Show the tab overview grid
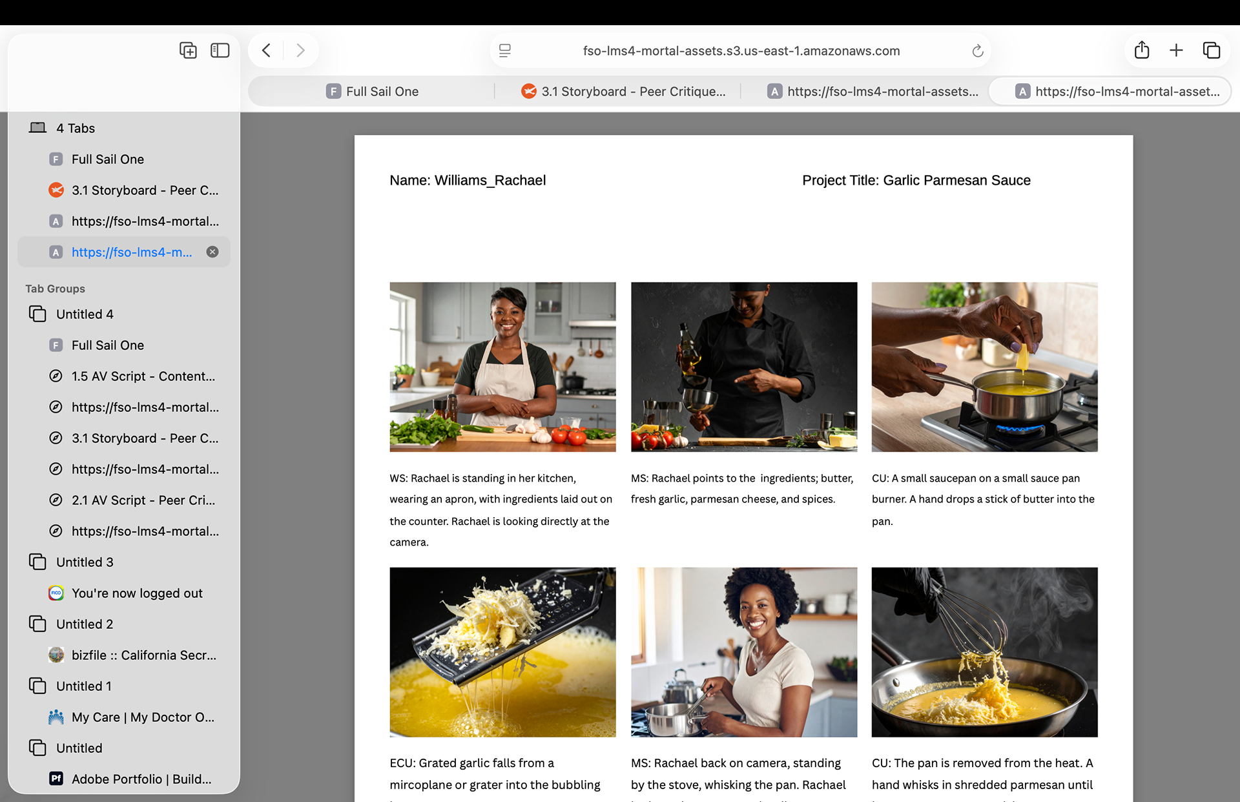Viewport: 1240px width, 802px height. coord(1211,50)
